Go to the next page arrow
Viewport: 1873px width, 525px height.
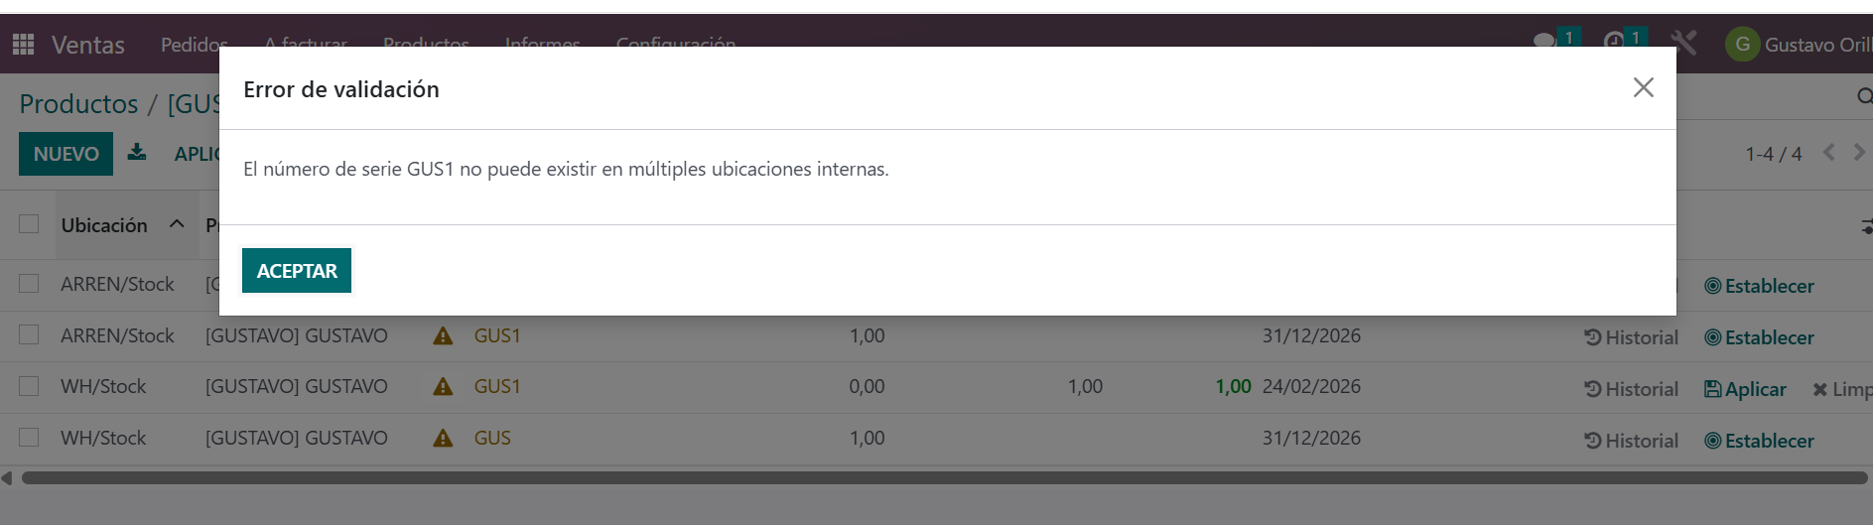point(1858,153)
